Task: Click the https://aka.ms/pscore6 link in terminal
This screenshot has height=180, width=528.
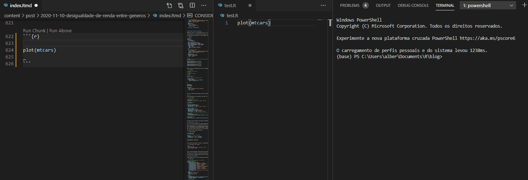Action: coord(487,38)
